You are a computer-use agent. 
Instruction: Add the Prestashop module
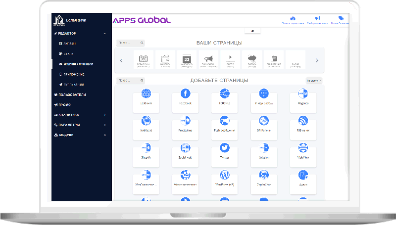(185, 127)
